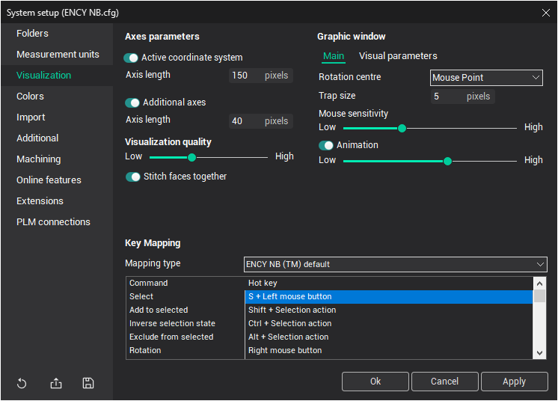Click the Mouse sensitivity slider handle

click(x=402, y=128)
